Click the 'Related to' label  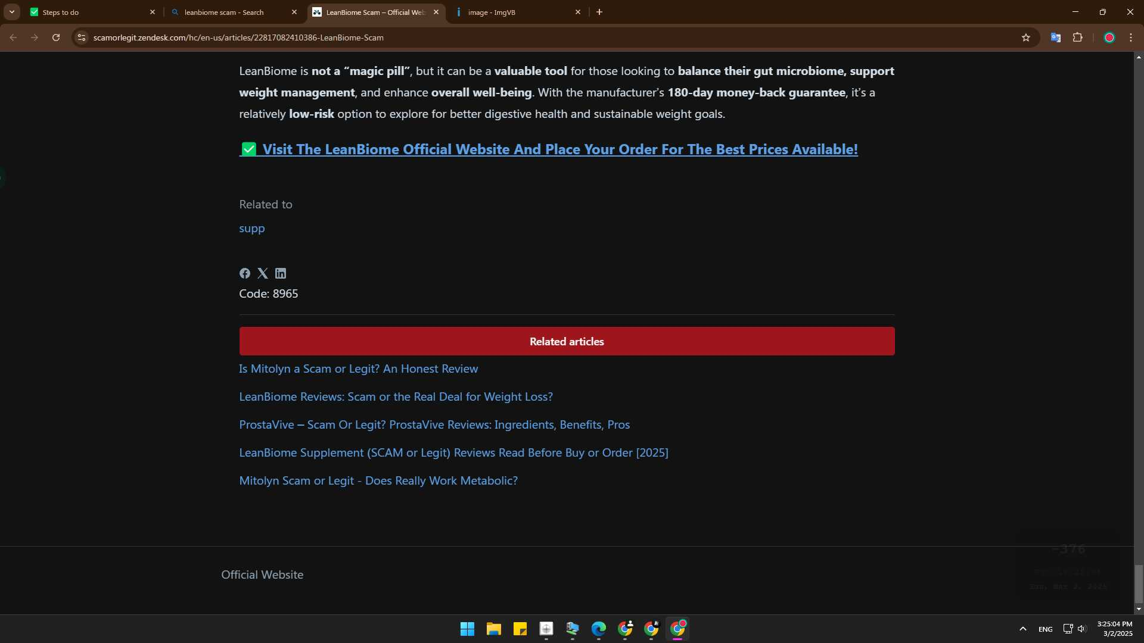tap(266, 205)
